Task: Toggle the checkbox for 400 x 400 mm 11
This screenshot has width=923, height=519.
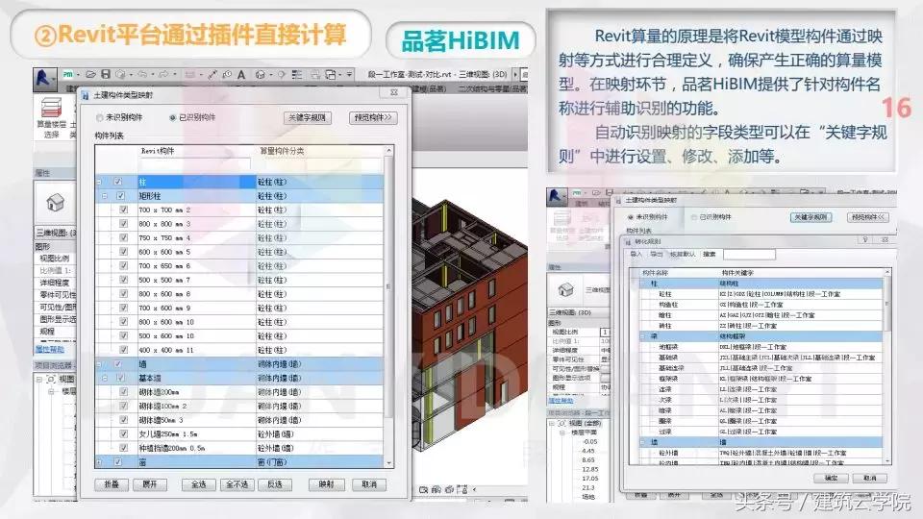Action: [124, 350]
